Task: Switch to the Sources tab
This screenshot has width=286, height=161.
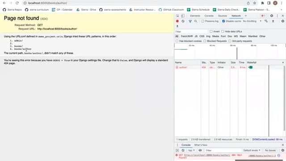Action: (x=223, y=16)
